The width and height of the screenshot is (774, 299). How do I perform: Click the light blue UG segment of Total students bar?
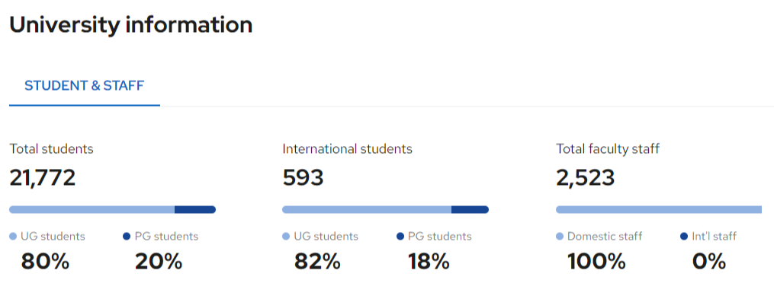tap(92, 210)
